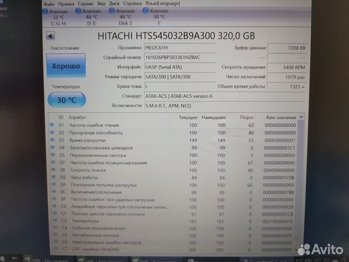Click the power-on count 1979 раз
The width and height of the screenshot is (349, 262).
click(286, 77)
